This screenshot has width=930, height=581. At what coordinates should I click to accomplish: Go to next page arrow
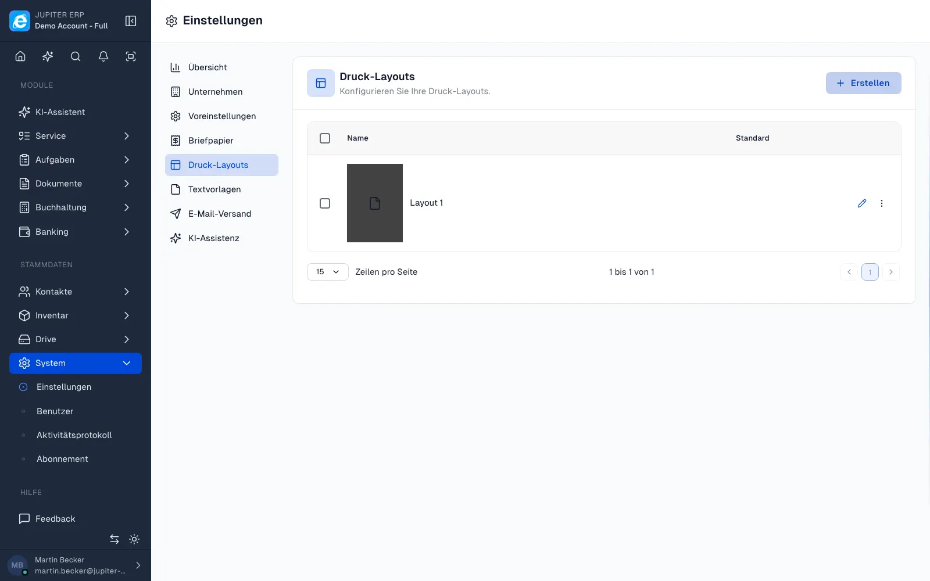(891, 272)
